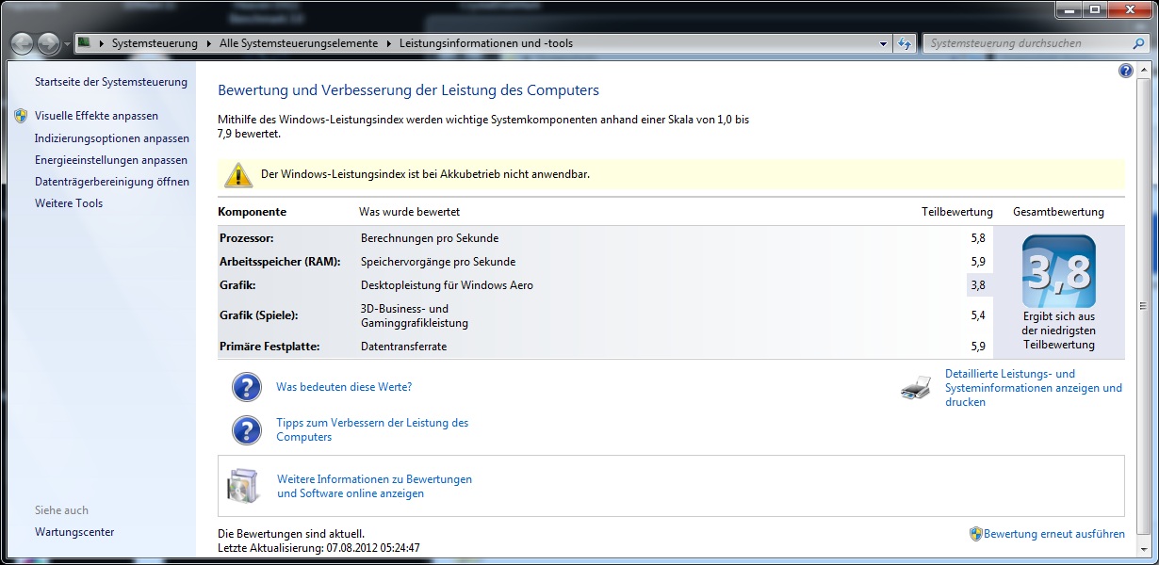Click the search magnifier icon
Screen dimensions: 1159x565
pyautogui.click(x=1138, y=43)
